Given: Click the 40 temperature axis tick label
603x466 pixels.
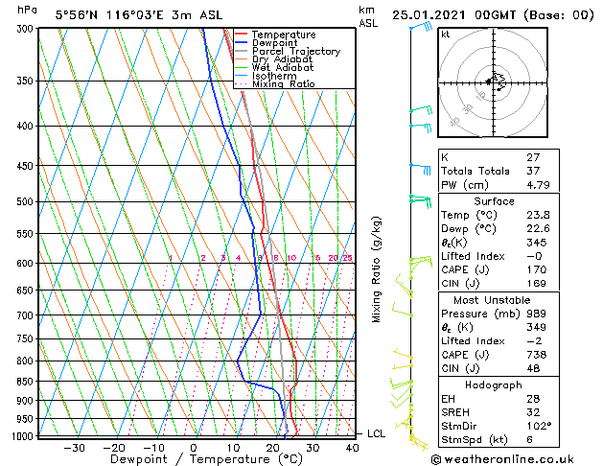Looking at the screenshot, I should (x=352, y=448).
